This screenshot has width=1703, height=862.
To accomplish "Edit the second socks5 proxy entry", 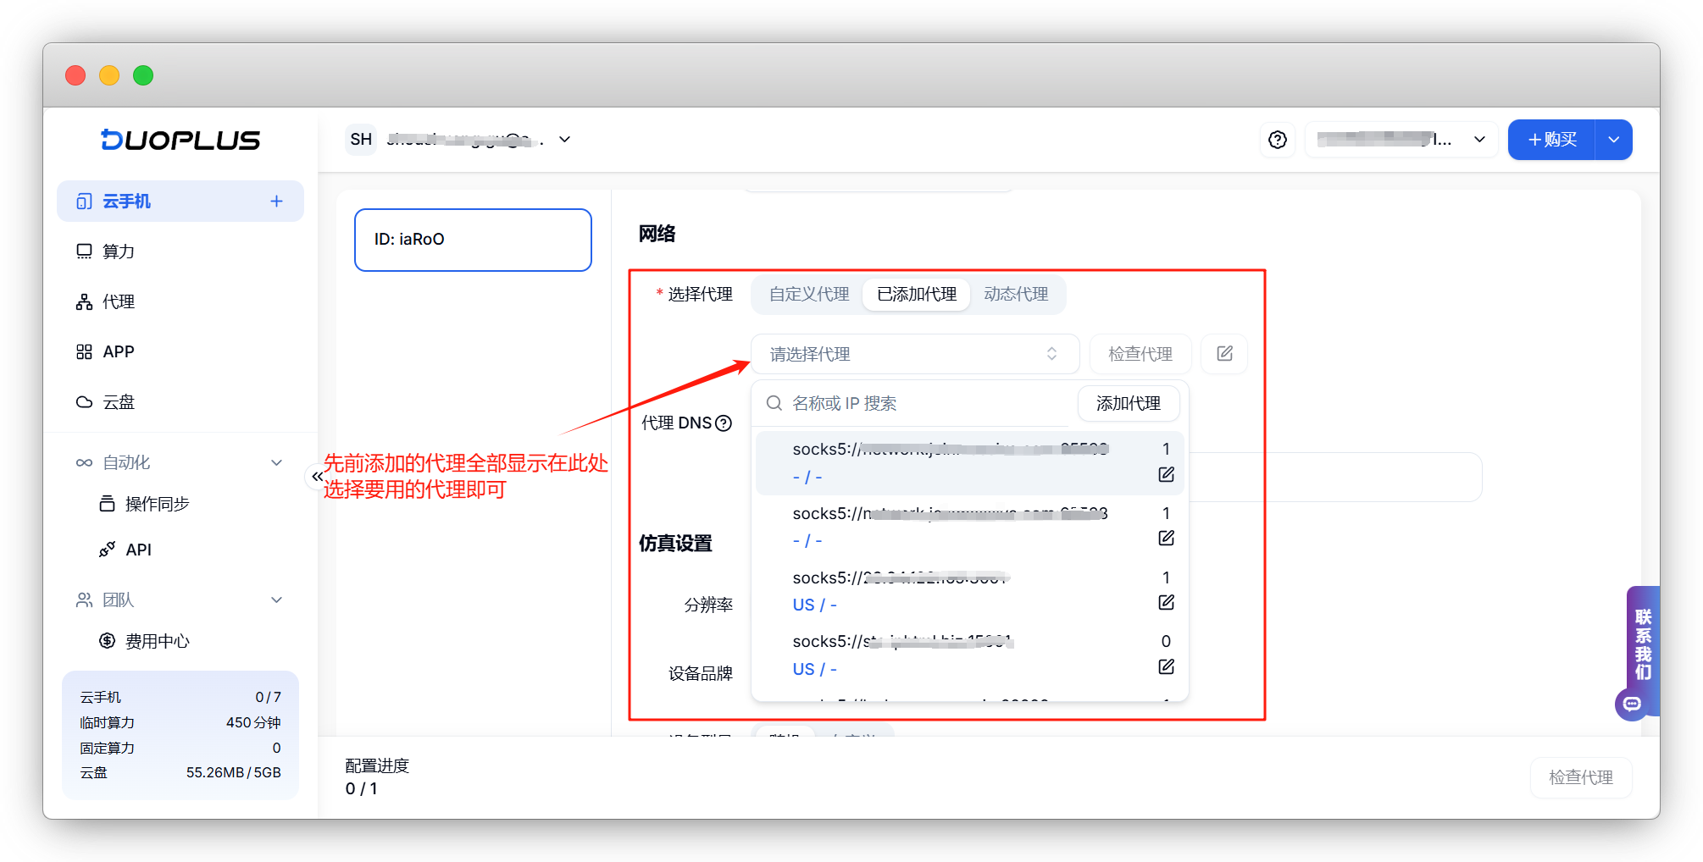I will (x=1166, y=538).
